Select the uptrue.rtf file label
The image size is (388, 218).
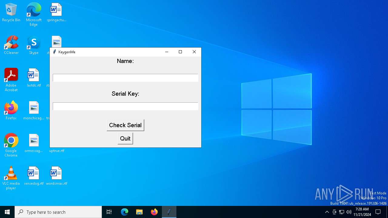[x=57, y=151]
